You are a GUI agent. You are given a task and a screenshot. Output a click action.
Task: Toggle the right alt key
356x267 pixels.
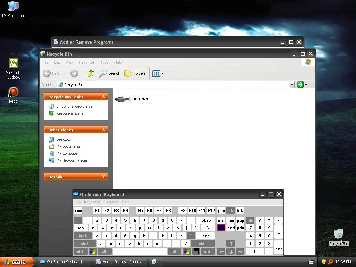[174, 252]
